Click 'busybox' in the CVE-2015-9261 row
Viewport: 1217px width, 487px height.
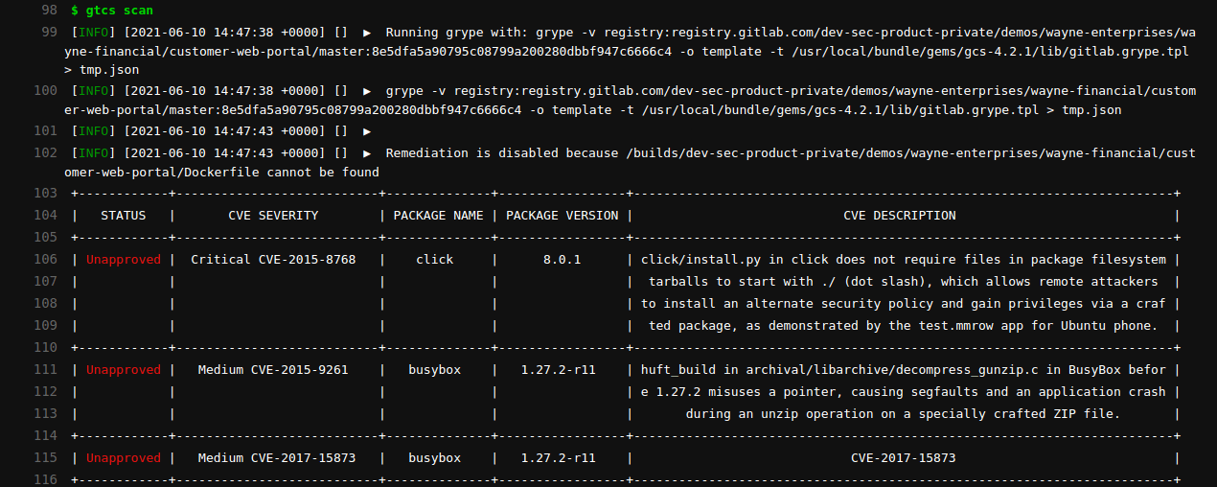(435, 370)
